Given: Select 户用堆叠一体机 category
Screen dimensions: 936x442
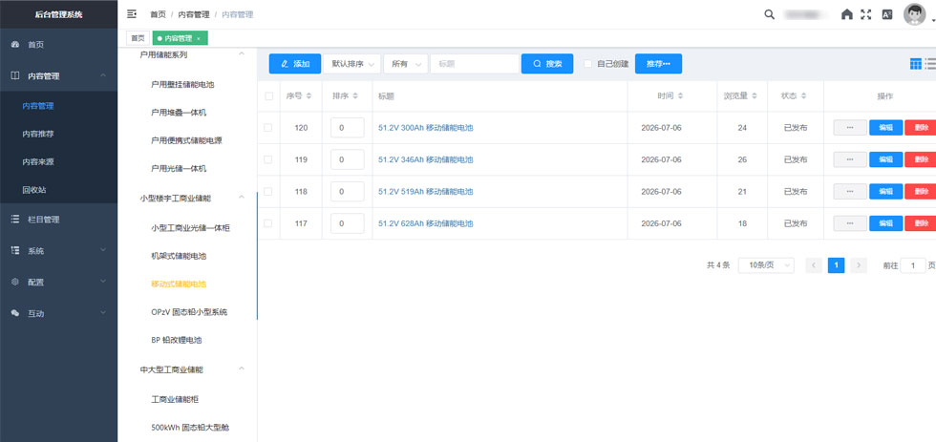Looking at the screenshot, I should pyautogui.click(x=180, y=112).
